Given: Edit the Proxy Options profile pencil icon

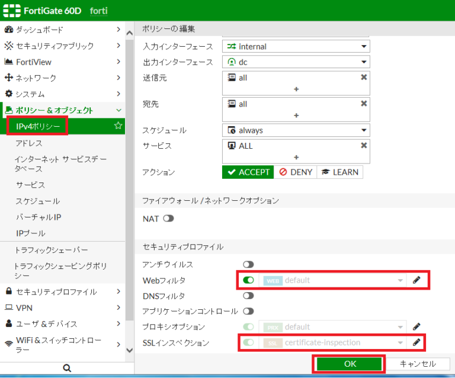Looking at the screenshot, I should [x=416, y=326].
